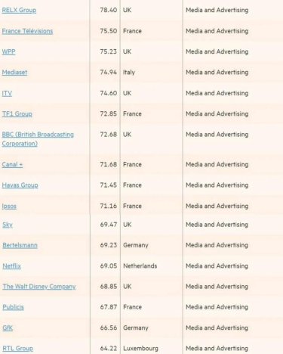
Task: Click the Ipsos company link
Action: tap(9, 206)
